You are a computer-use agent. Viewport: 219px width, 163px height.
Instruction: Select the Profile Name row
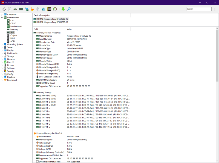pyautogui.click(x=82, y=136)
